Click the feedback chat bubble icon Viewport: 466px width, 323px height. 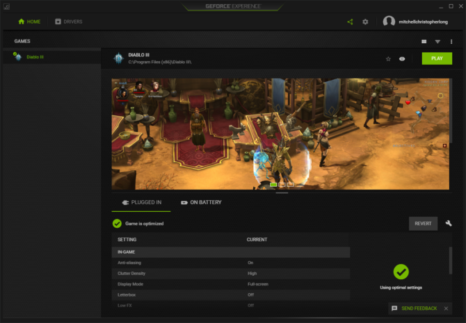[394, 308]
